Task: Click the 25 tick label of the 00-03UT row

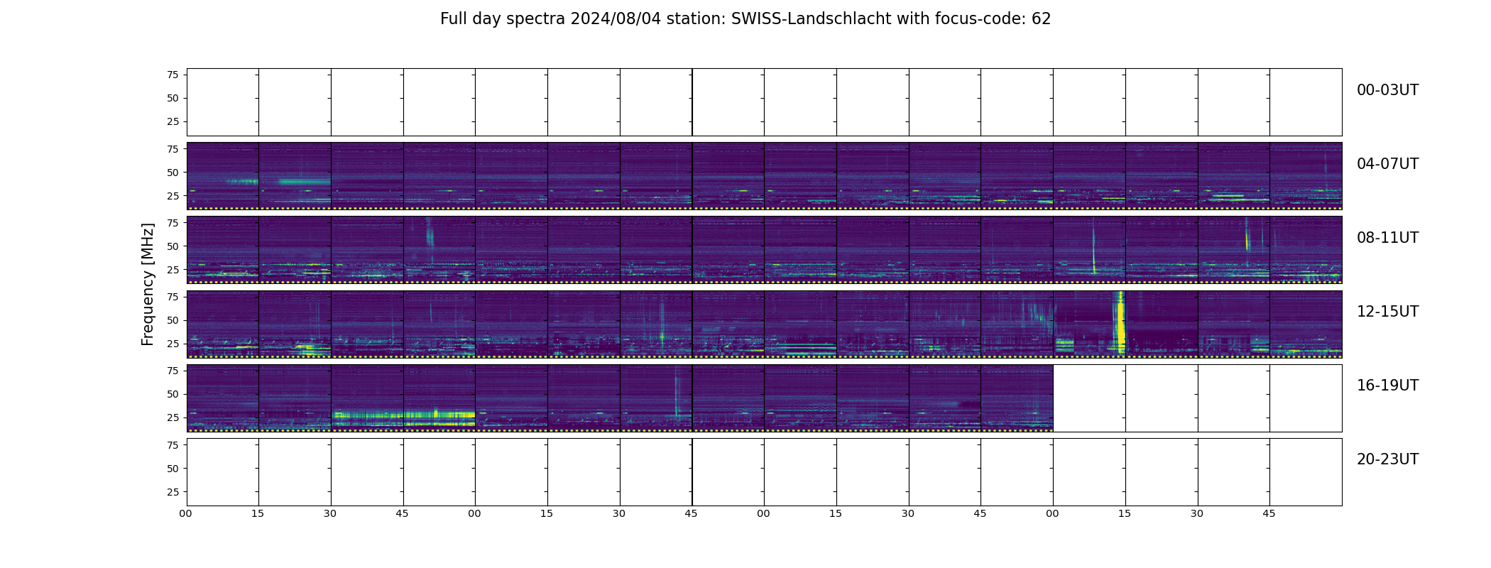Action: click(173, 121)
